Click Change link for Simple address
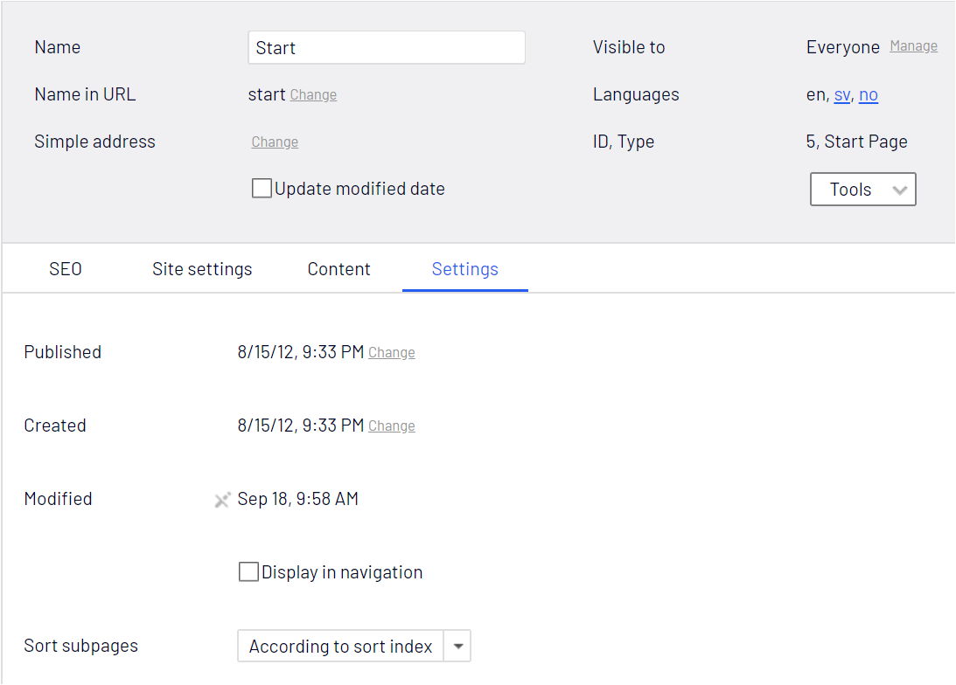The width and height of the screenshot is (956, 685). tap(275, 142)
